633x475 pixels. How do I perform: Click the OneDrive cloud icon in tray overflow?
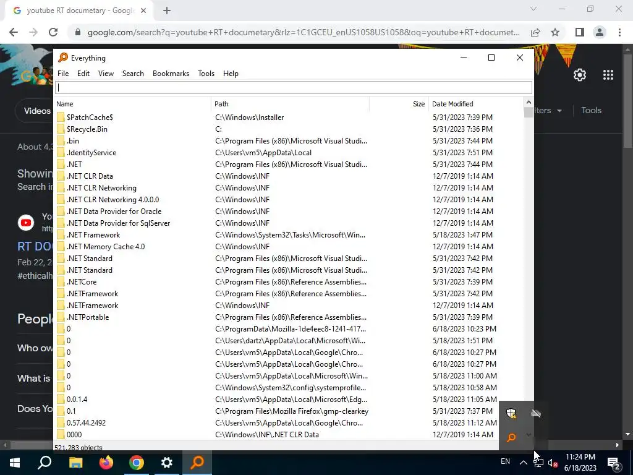coord(536,413)
